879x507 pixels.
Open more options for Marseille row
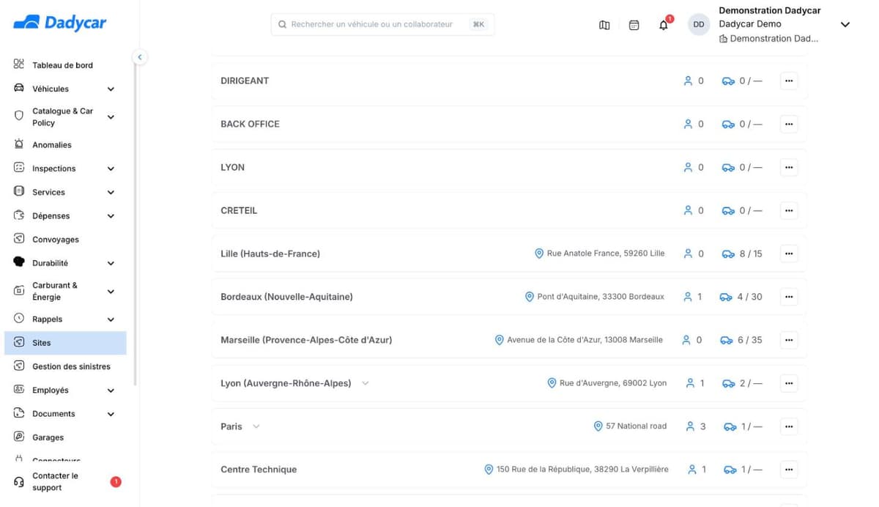click(x=789, y=340)
